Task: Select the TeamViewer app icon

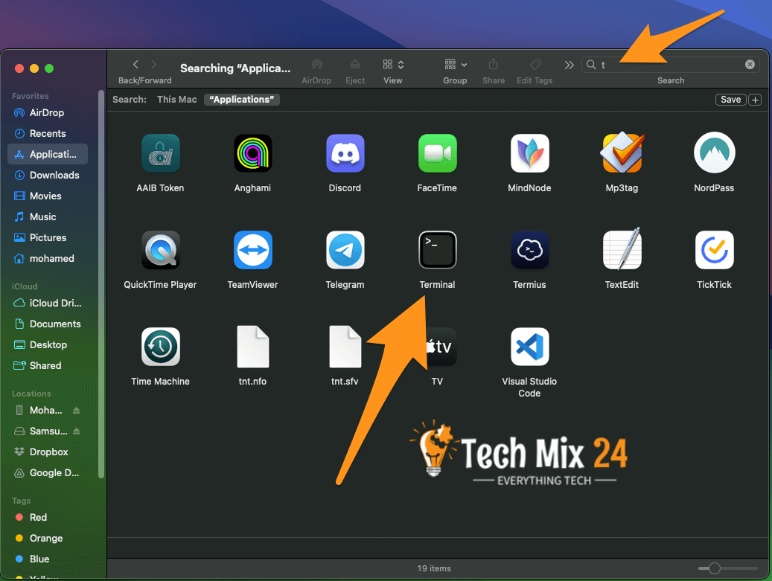Action: tap(252, 250)
